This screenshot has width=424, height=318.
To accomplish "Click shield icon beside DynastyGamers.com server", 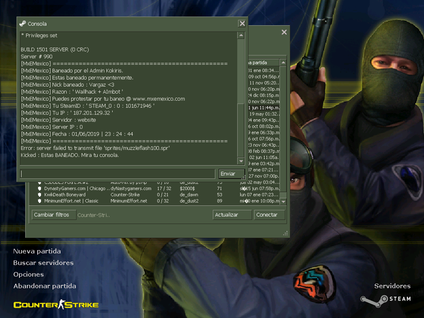I will [39, 189].
